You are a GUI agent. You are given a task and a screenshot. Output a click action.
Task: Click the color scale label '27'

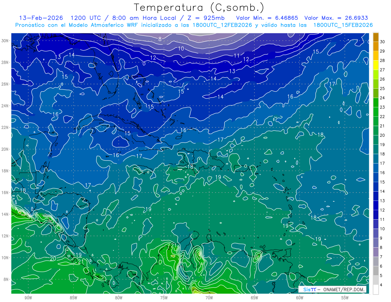point(383,69)
